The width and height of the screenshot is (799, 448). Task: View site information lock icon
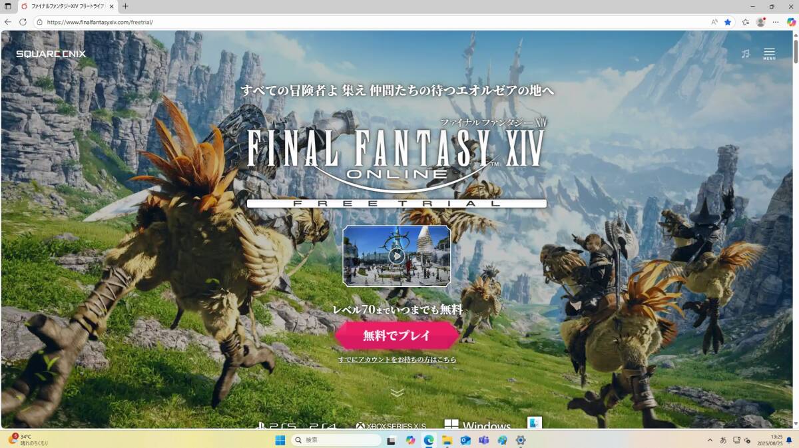(39, 22)
